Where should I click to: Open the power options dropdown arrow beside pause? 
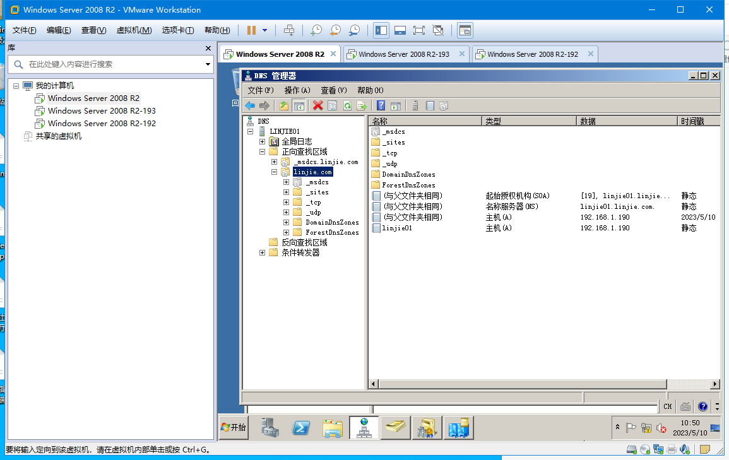(x=265, y=30)
